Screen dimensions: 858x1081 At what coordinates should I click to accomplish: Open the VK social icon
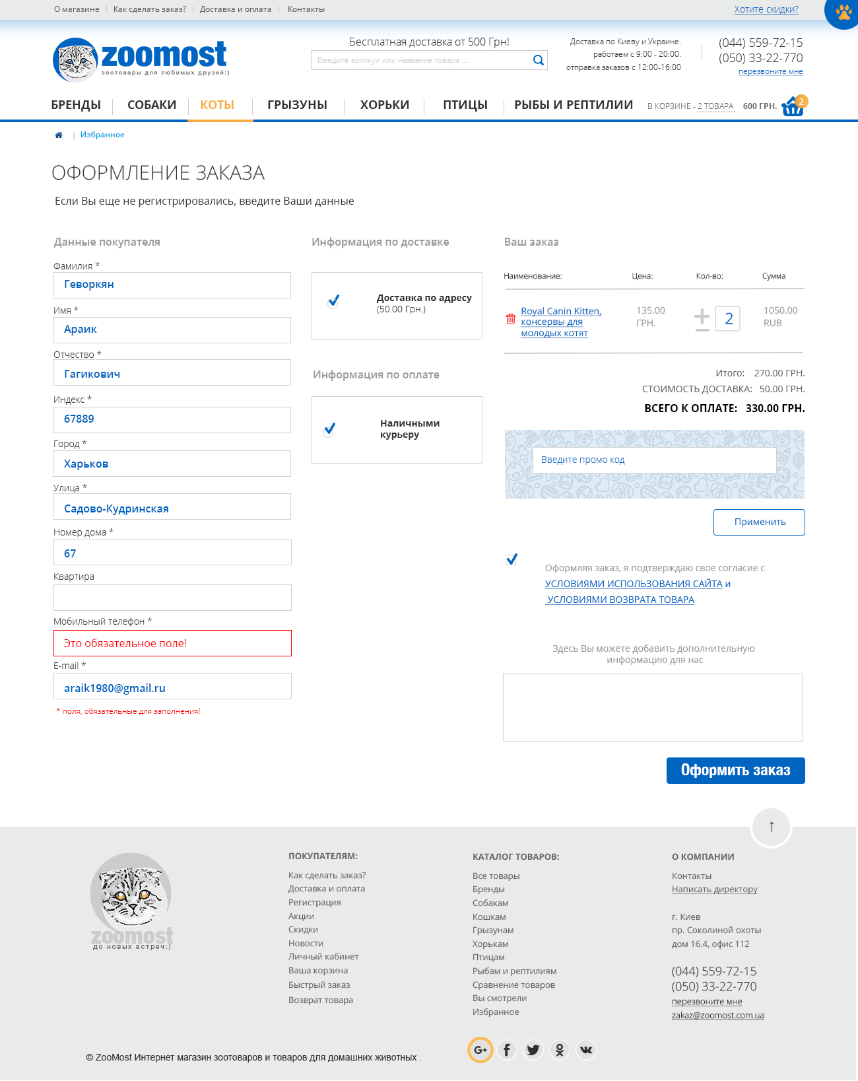(586, 1050)
